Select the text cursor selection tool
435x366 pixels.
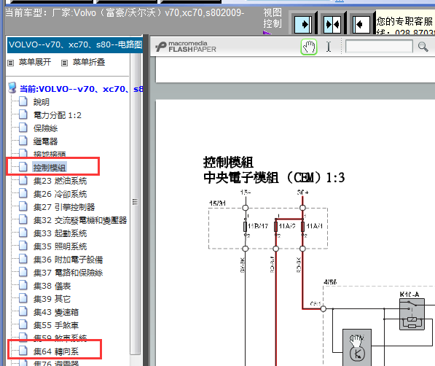point(329,47)
